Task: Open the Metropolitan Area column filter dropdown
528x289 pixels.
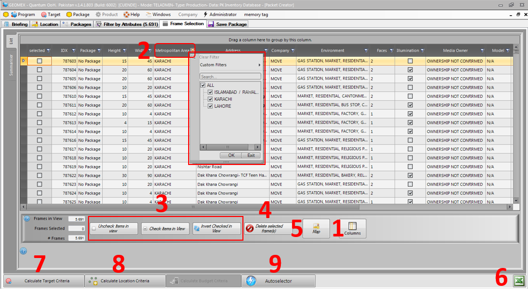Action: [x=192, y=50]
